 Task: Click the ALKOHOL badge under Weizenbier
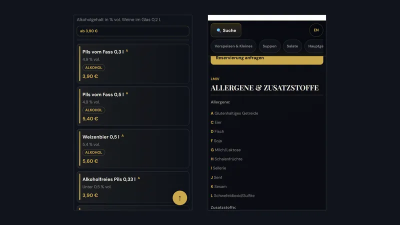tap(93, 152)
